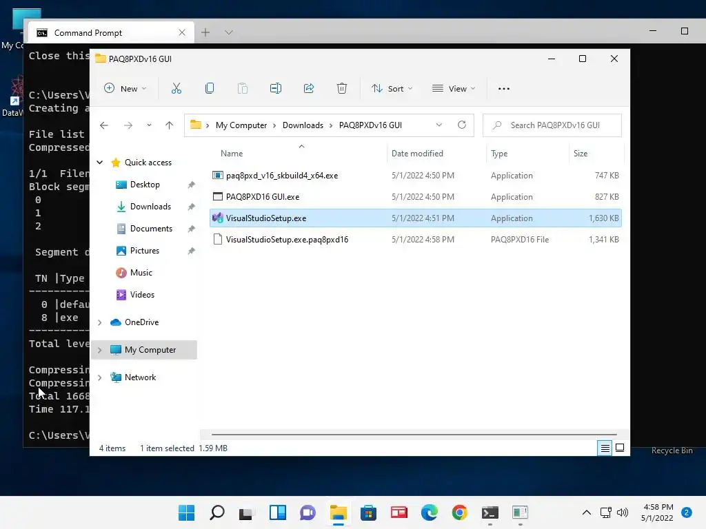Expand the Network tree node
This screenshot has height=529, width=706.
[x=100, y=377]
